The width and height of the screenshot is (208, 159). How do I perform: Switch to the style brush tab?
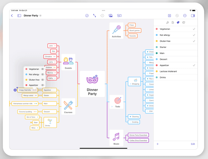167,23
